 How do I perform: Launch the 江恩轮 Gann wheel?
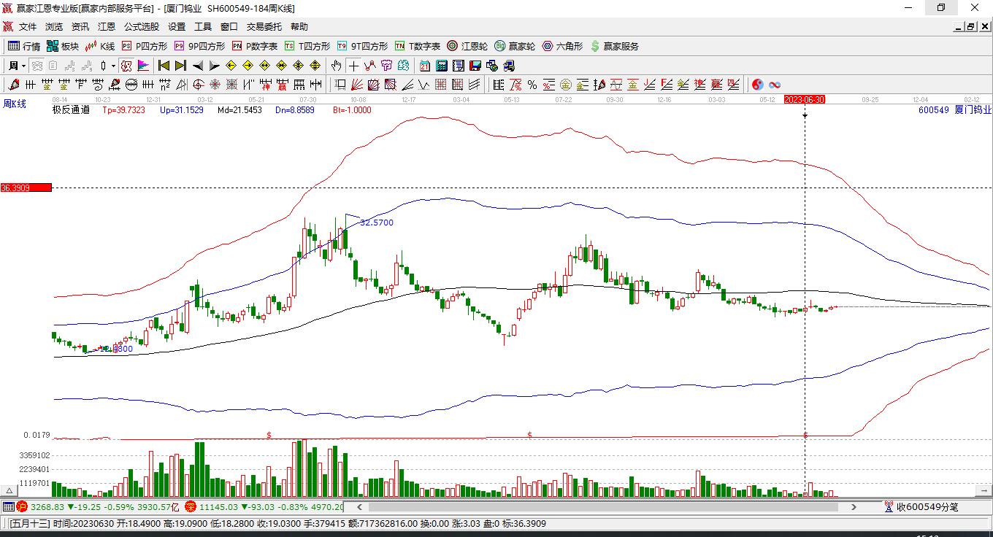[467, 46]
